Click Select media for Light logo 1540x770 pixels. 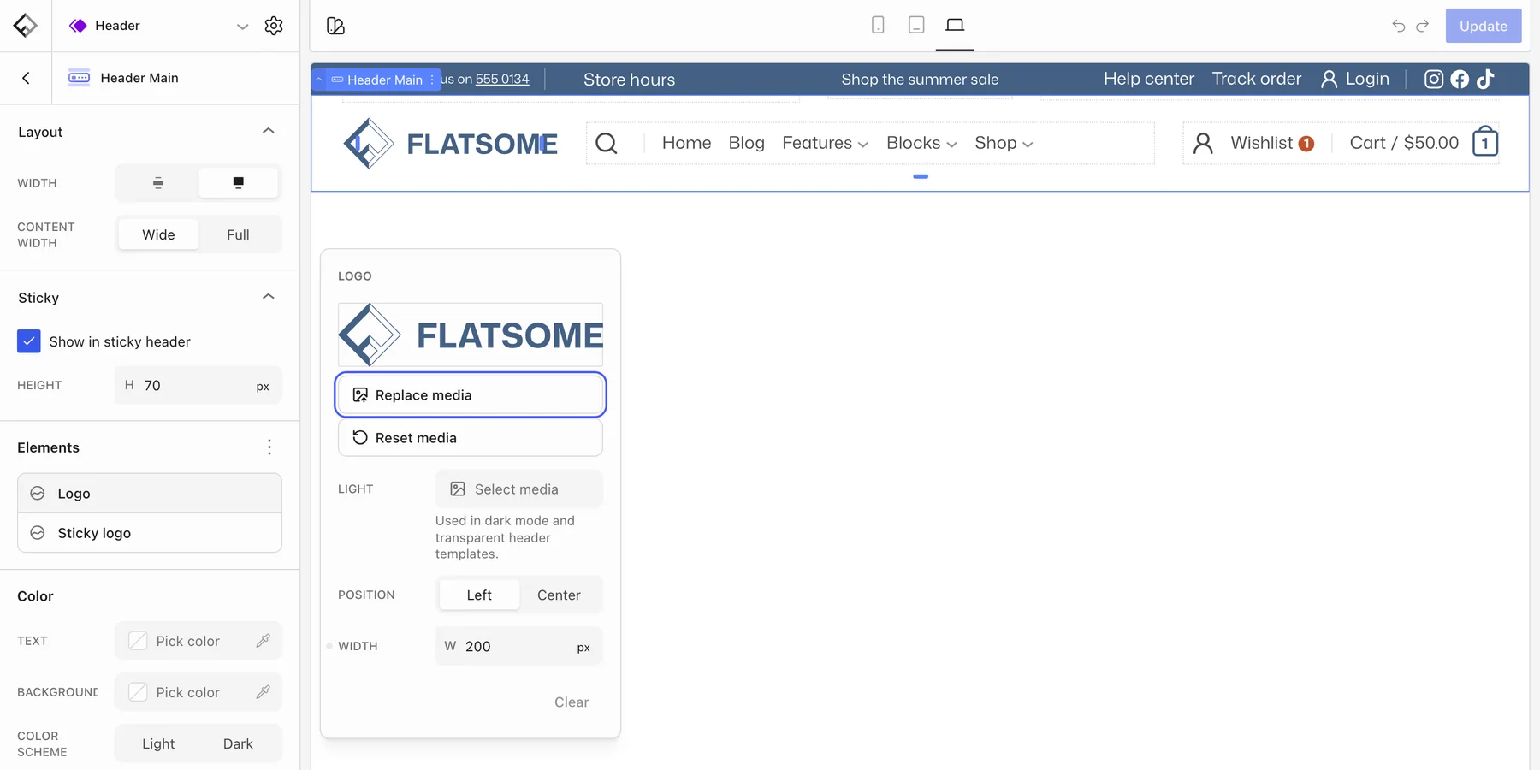(x=518, y=489)
